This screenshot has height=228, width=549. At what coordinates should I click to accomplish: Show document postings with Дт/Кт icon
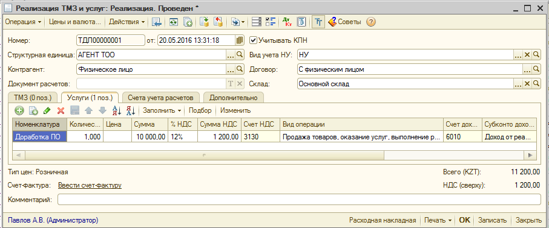tap(287, 22)
